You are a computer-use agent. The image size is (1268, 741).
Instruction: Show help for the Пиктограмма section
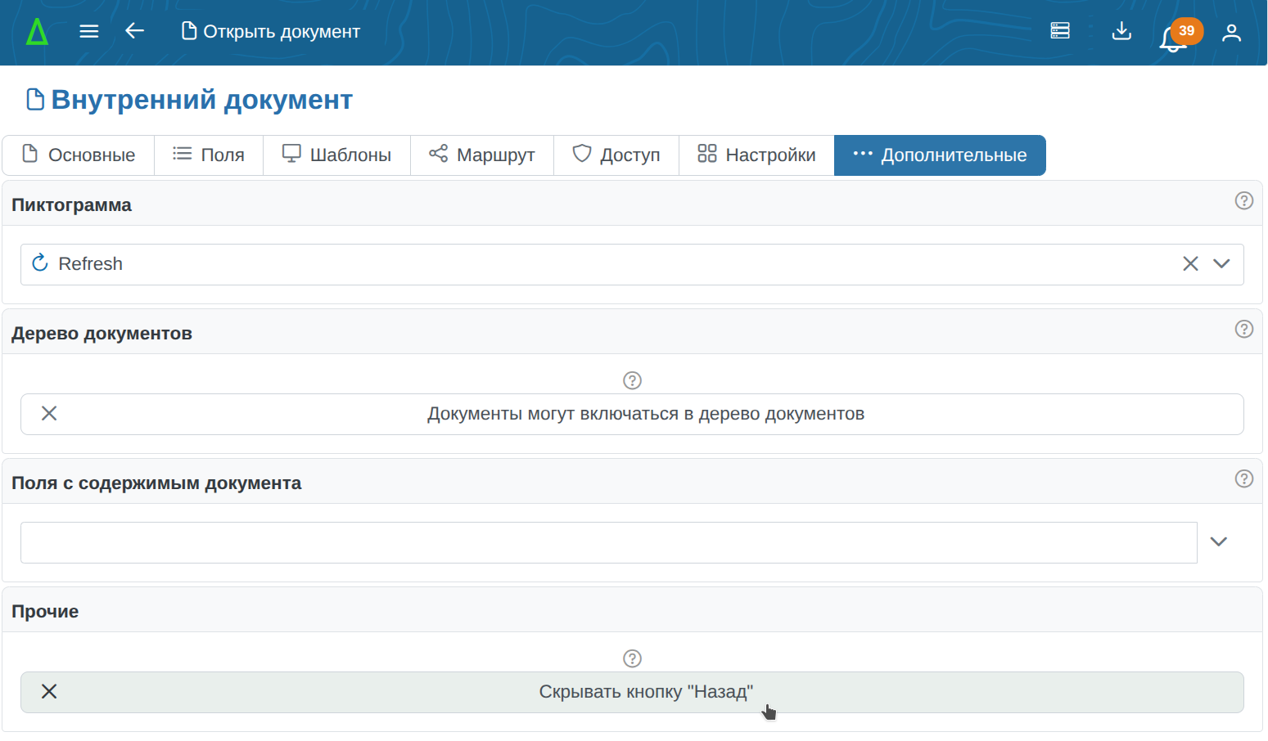pos(1243,201)
